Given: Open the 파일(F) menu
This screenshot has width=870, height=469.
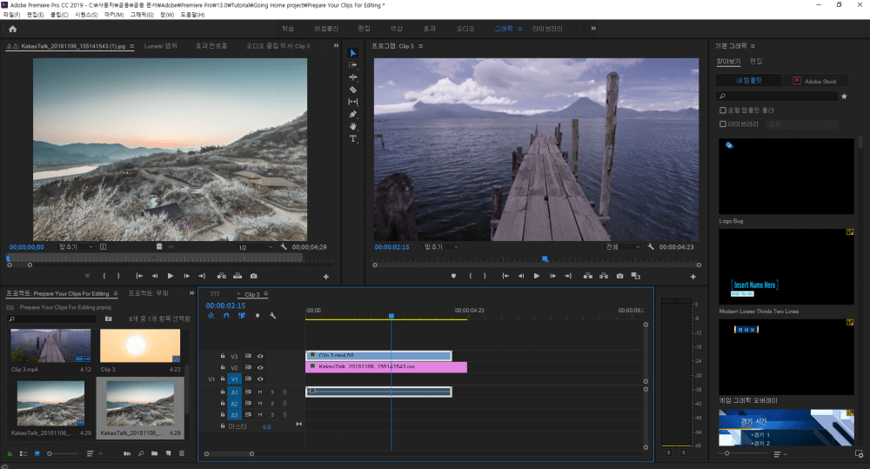Looking at the screenshot, I should pos(11,15).
